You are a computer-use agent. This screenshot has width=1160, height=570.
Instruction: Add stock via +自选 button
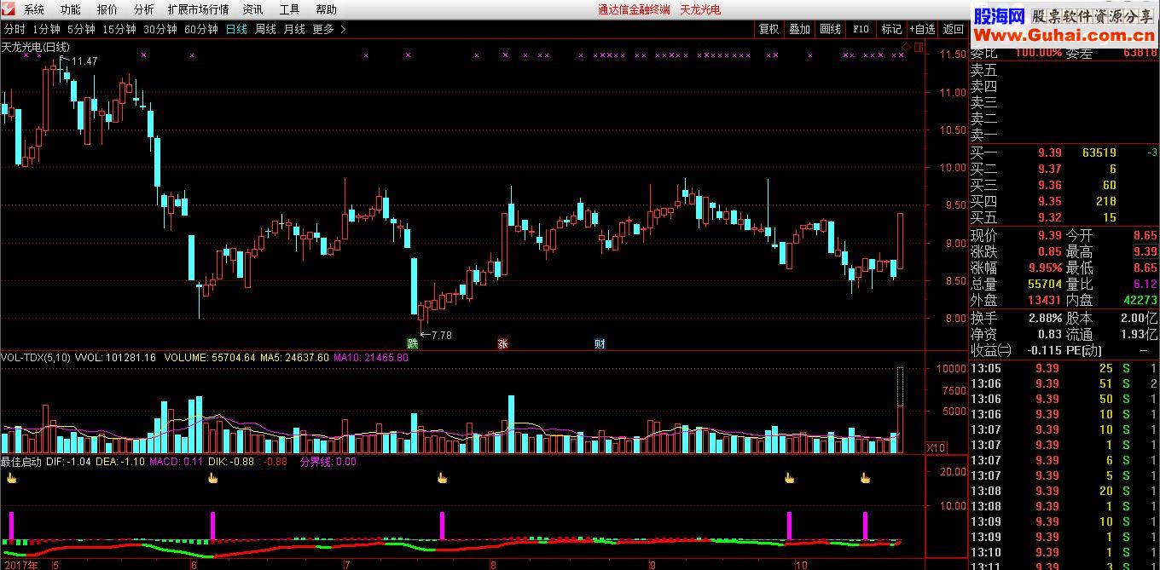click(x=922, y=29)
